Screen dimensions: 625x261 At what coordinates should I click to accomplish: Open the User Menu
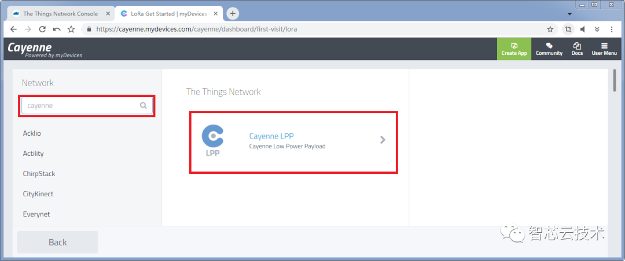604,49
